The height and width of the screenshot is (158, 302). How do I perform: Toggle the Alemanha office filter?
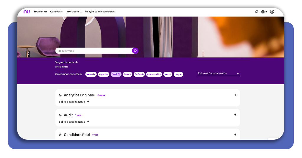tap(91, 74)
